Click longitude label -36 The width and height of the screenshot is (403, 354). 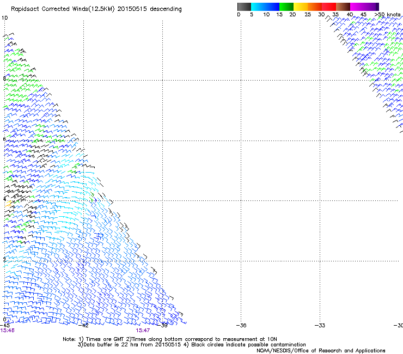pyautogui.click(x=241, y=326)
